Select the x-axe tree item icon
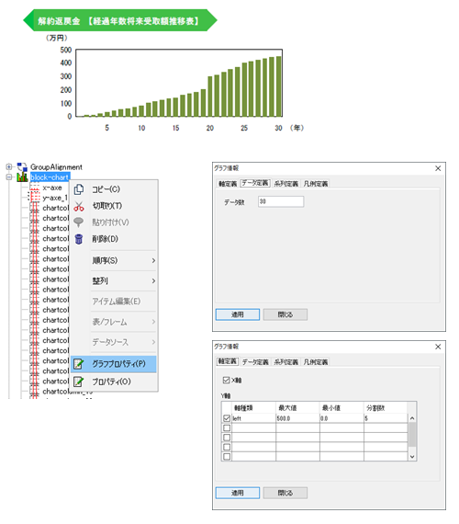The image size is (459, 524). click(x=35, y=188)
